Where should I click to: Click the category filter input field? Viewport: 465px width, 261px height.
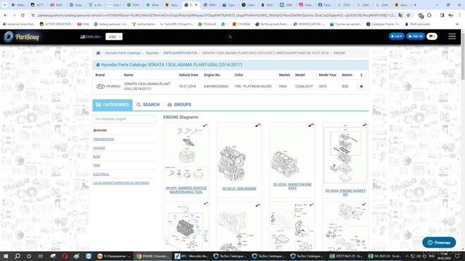[124, 119]
